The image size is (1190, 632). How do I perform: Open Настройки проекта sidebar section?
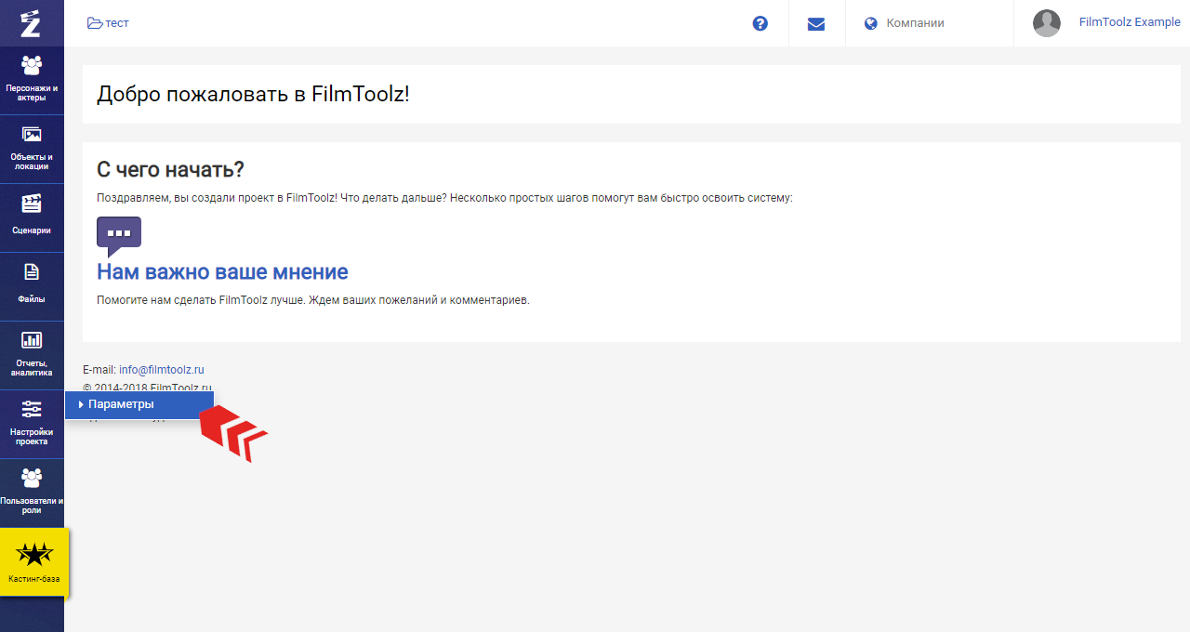[x=32, y=424]
